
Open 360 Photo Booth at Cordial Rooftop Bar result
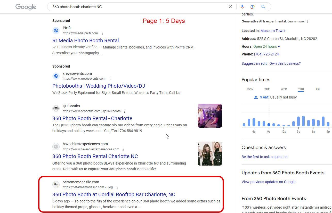114,194
